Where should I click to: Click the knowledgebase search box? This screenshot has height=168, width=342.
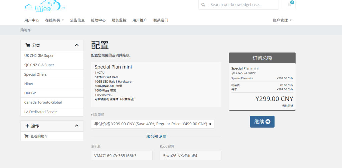tap(242, 5)
